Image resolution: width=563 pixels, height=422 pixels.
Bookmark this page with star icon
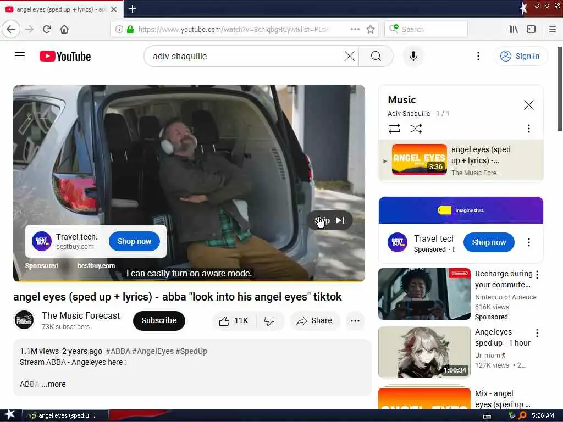click(x=371, y=29)
